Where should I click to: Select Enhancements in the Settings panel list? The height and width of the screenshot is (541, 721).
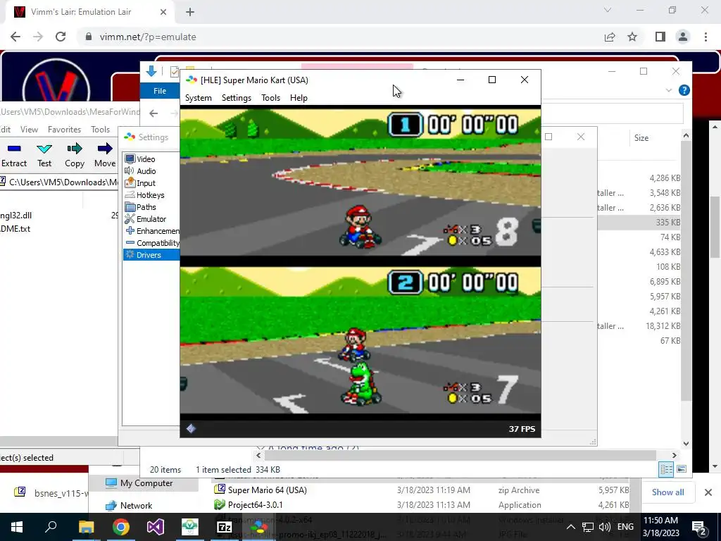tap(152, 231)
